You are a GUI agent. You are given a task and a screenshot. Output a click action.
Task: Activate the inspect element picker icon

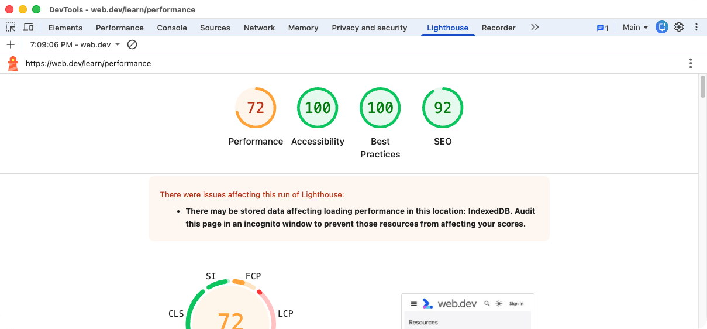click(11, 28)
